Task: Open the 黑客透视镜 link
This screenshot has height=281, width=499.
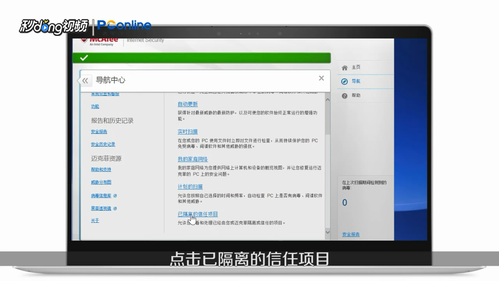Action: point(101,208)
